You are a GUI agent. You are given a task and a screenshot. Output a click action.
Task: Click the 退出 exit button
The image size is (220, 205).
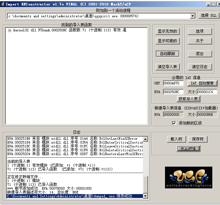(x=200, y=54)
